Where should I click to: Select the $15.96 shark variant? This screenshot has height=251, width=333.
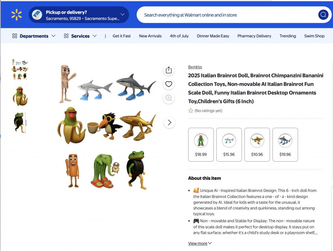[x=229, y=144]
